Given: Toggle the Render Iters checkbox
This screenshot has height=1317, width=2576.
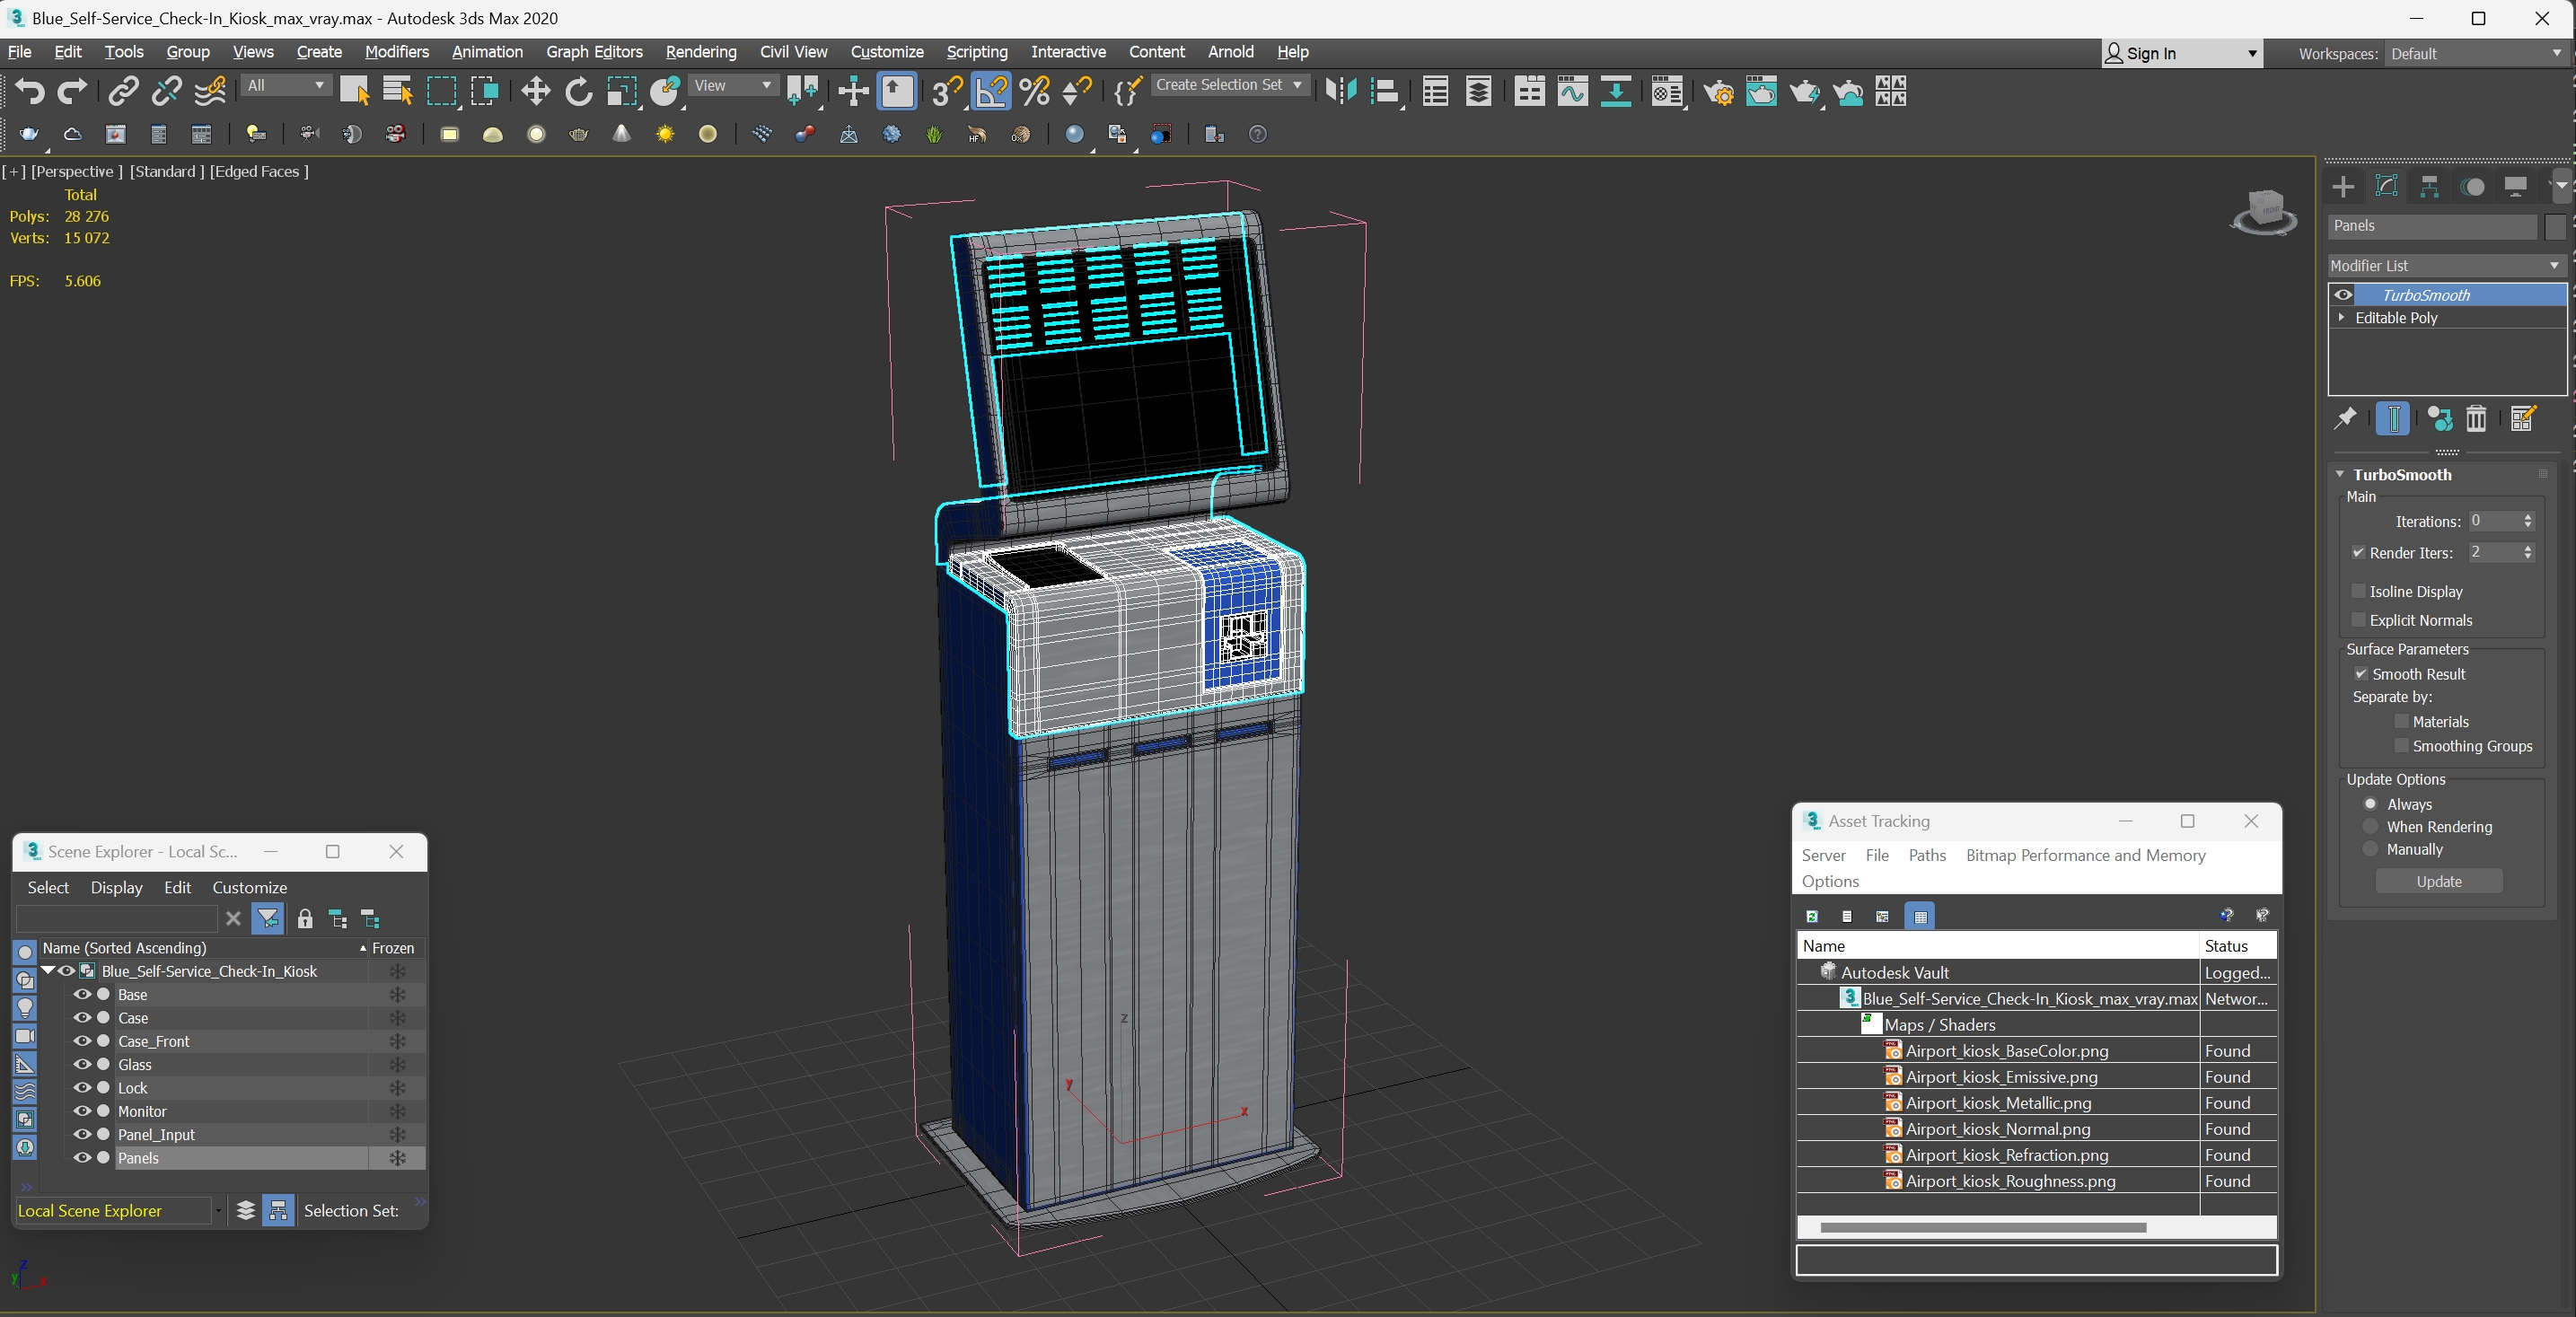Looking at the screenshot, I should pos(2358,553).
